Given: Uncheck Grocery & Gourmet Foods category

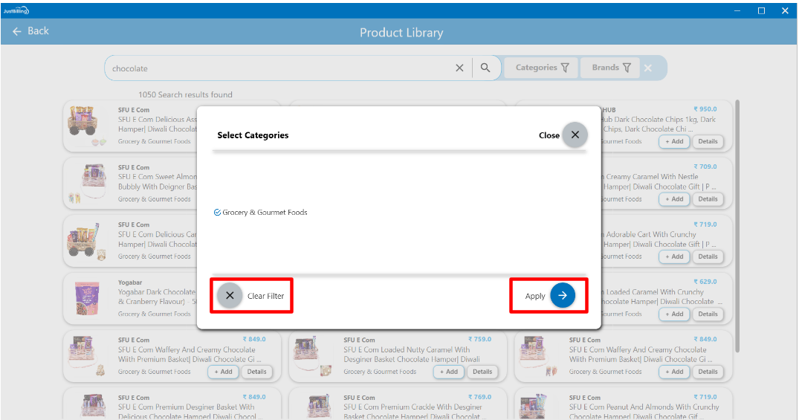Looking at the screenshot, I should coord(217,213).
